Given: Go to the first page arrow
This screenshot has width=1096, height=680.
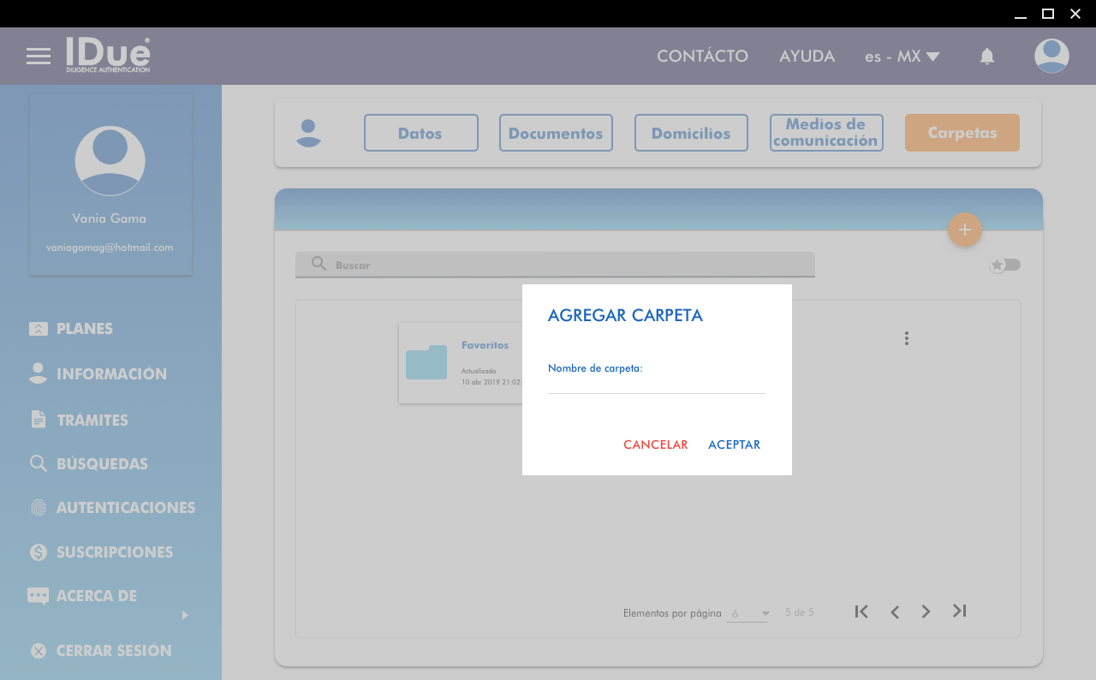Looking at the screenshot, I should point(861,611).
